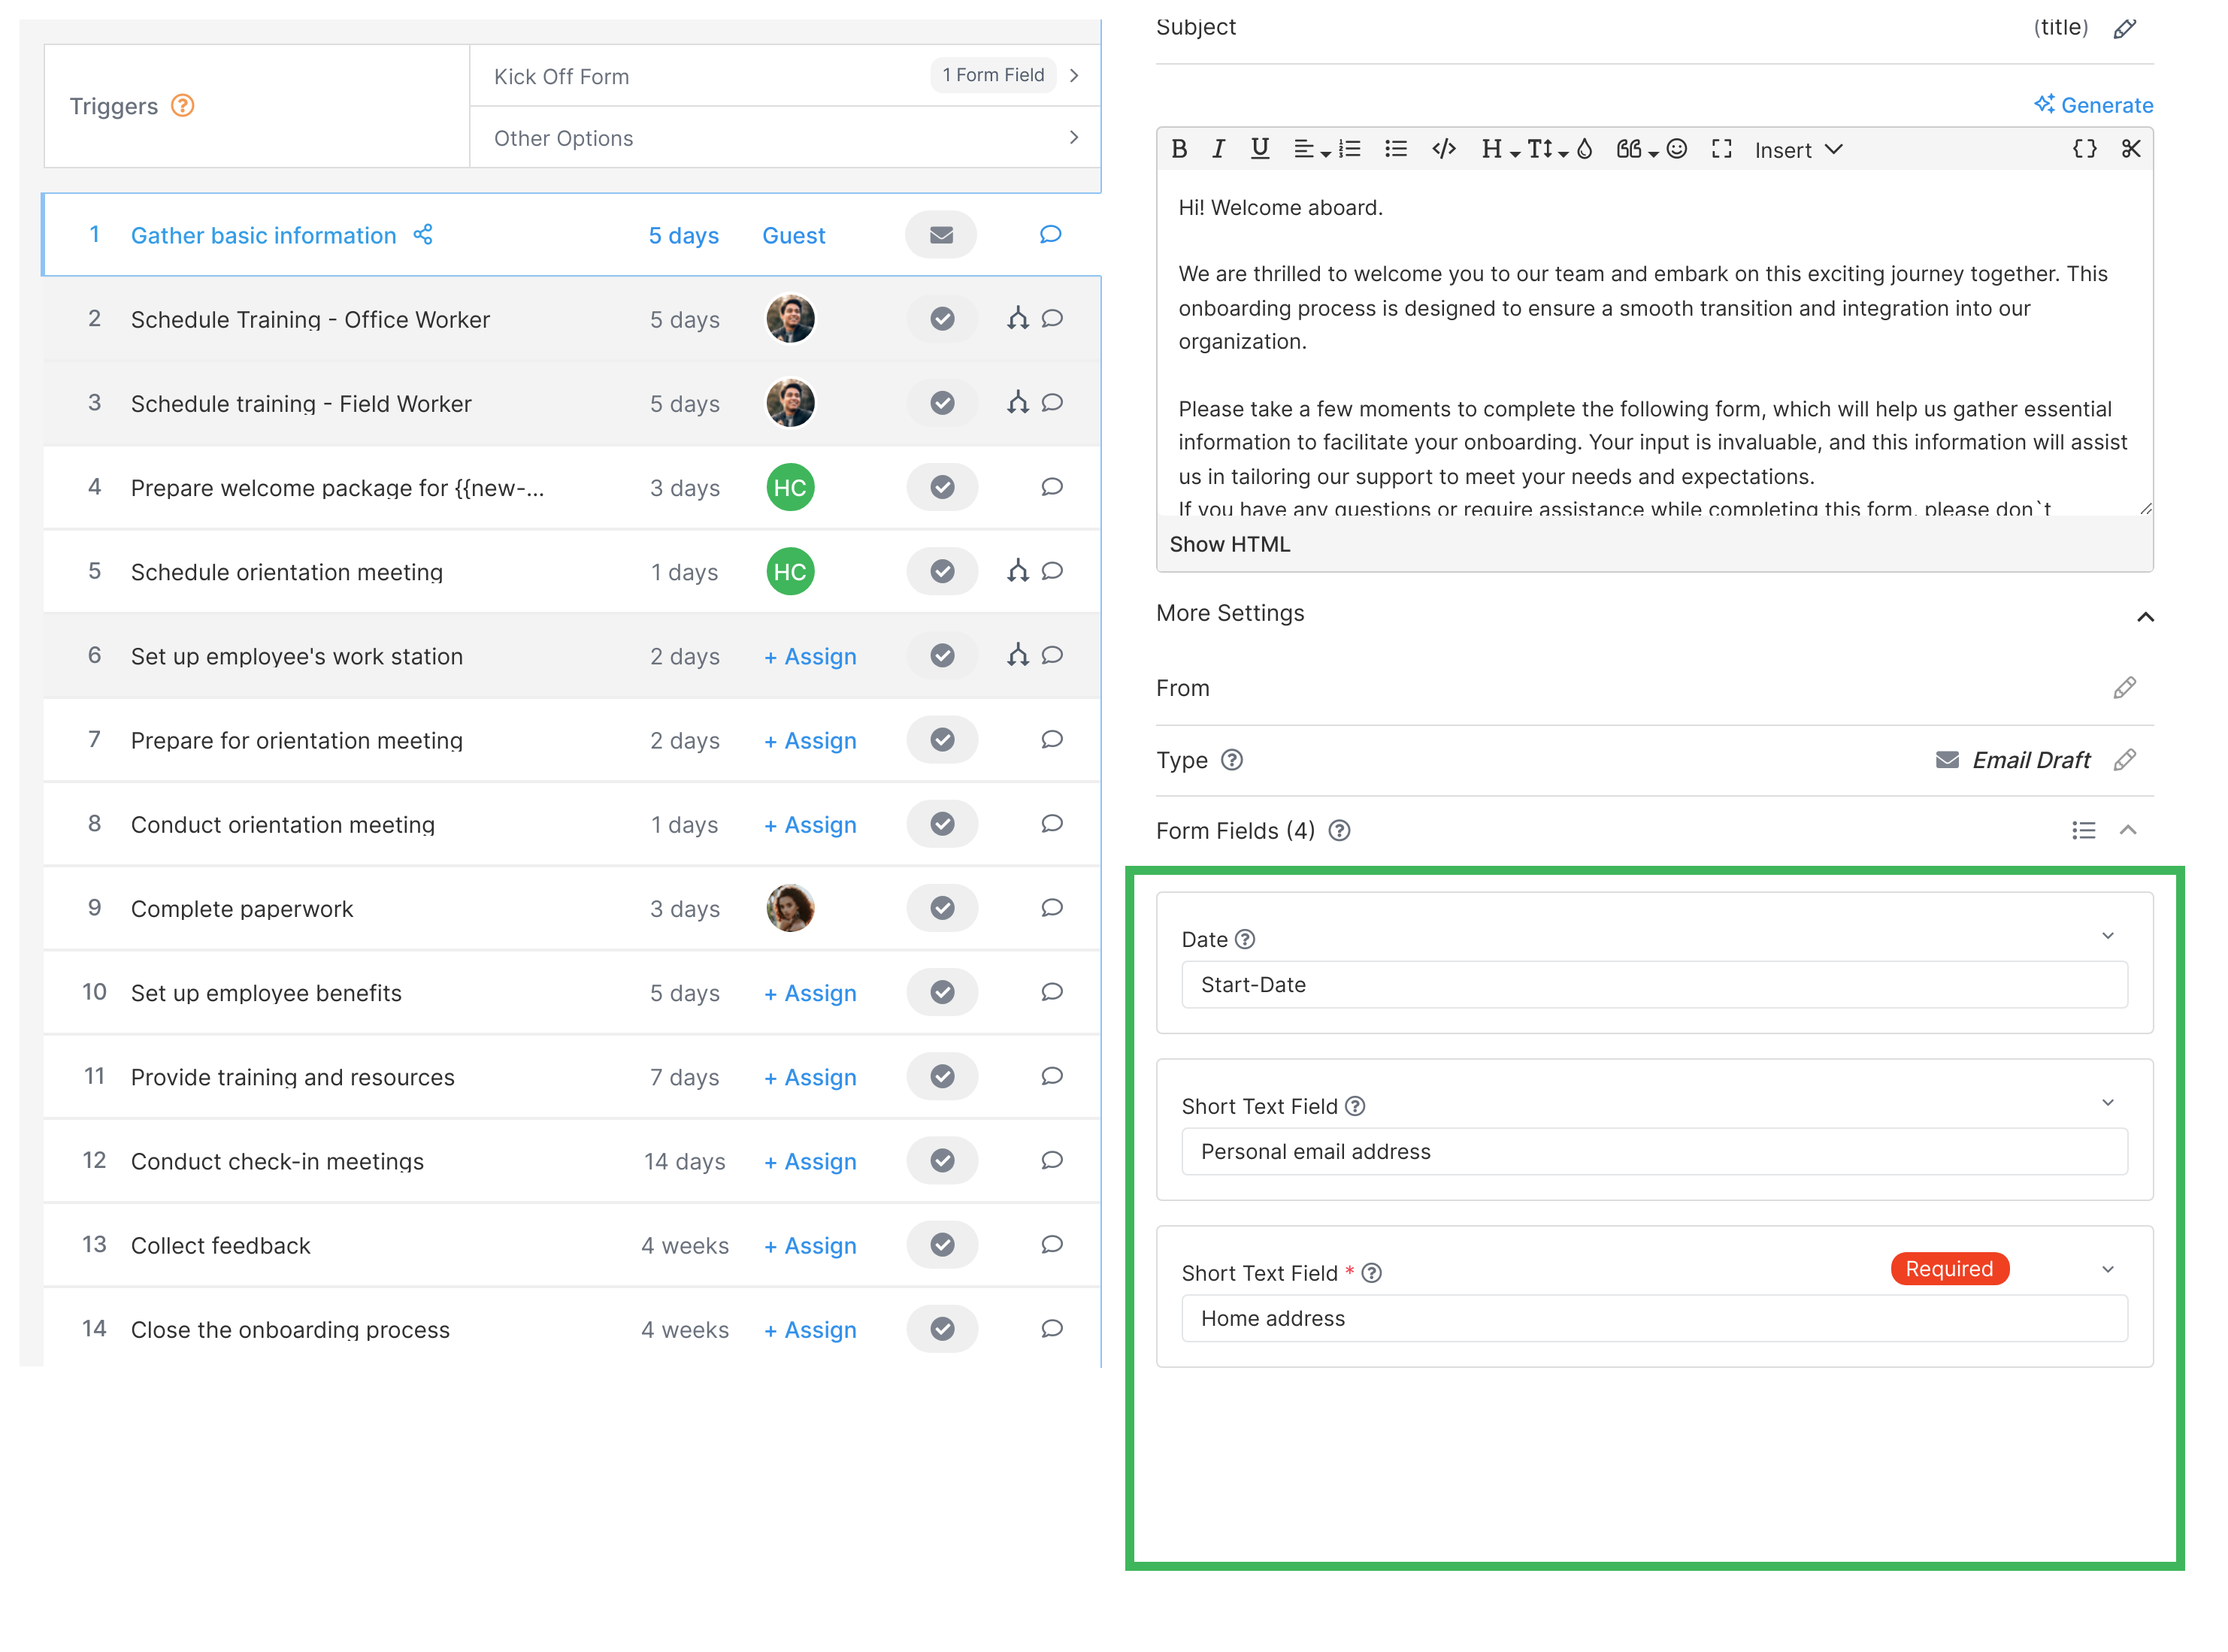Assign someone to Provide training and resources
Viewport: 2228px width, 1652px height.
click(810, 1077)
